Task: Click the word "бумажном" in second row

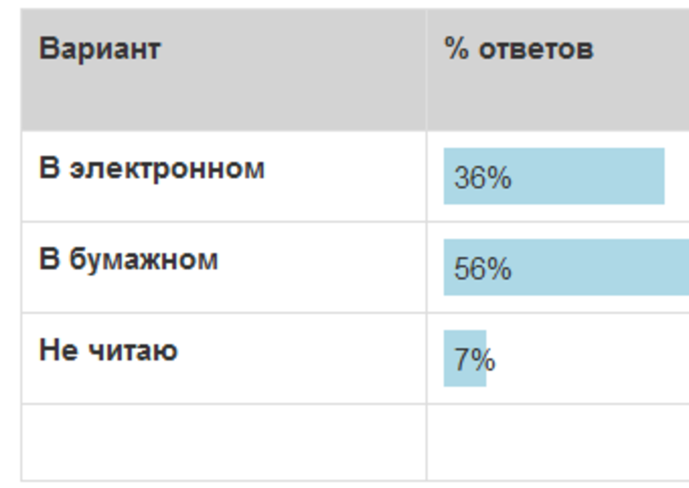Action: pyautogui.click(x=143, y=259)
